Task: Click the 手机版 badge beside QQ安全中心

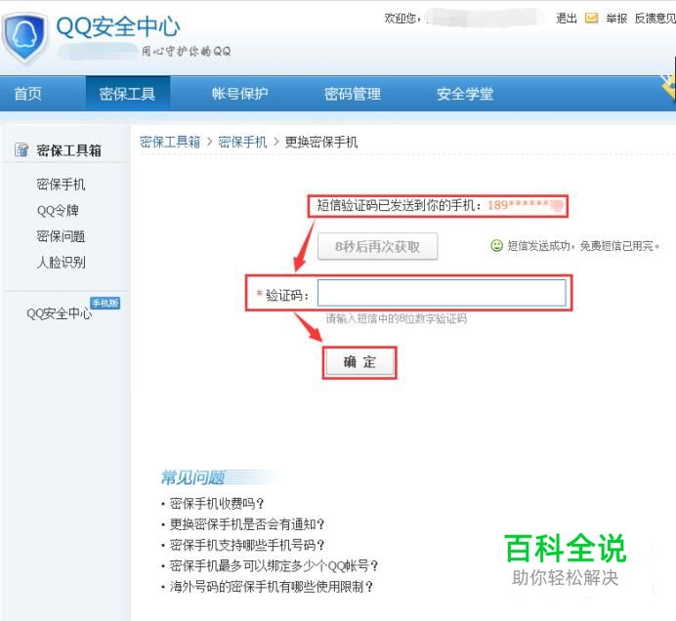Action: coord(105,303)
